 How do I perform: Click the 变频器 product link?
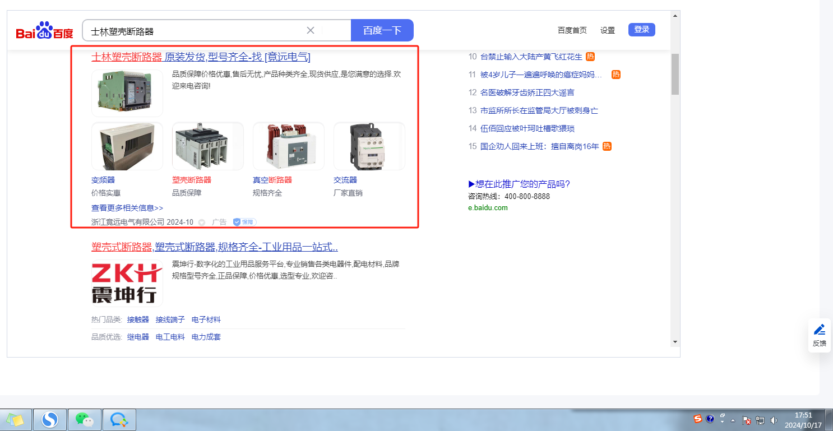(x=103, y=180)
